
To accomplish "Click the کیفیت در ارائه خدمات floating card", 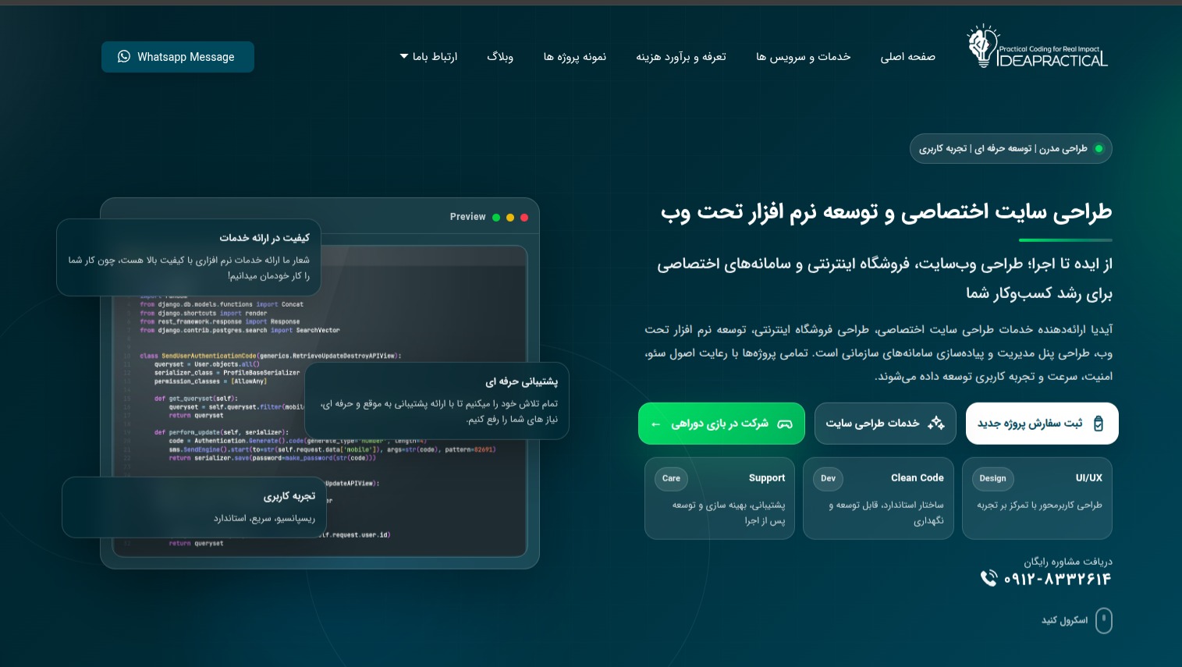I will pos(189,257).
